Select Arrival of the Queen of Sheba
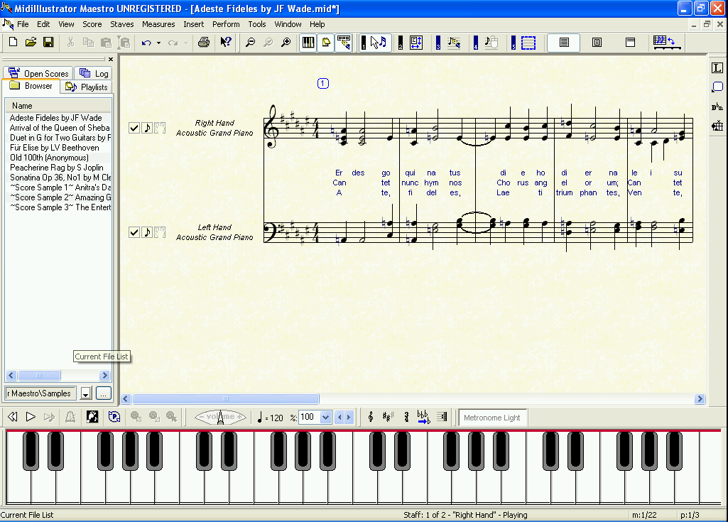The image size is (728, 522). 60,128
